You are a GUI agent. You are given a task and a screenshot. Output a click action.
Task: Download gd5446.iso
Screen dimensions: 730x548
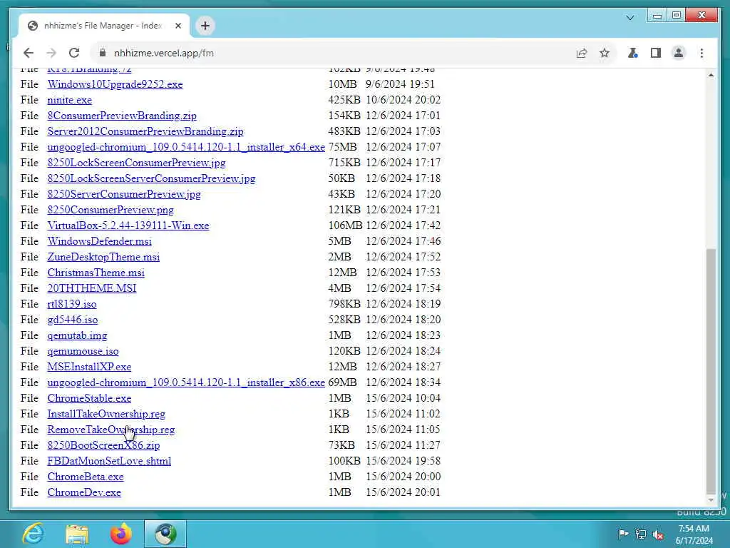[73, 320]
